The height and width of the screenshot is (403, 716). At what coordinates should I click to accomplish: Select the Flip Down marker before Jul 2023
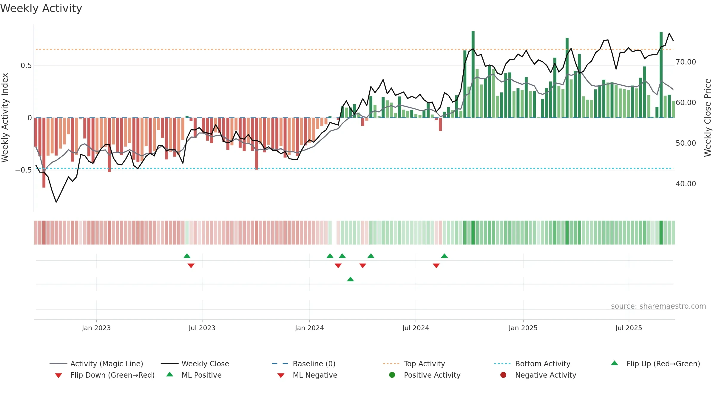[191, 266]
